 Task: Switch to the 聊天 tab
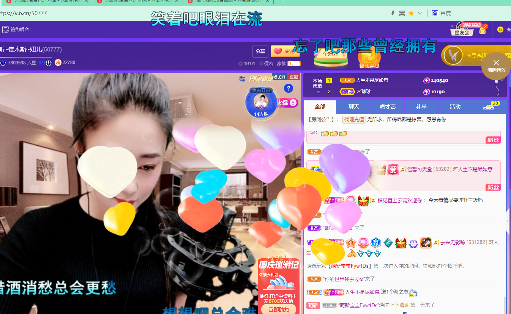(354, 107)
